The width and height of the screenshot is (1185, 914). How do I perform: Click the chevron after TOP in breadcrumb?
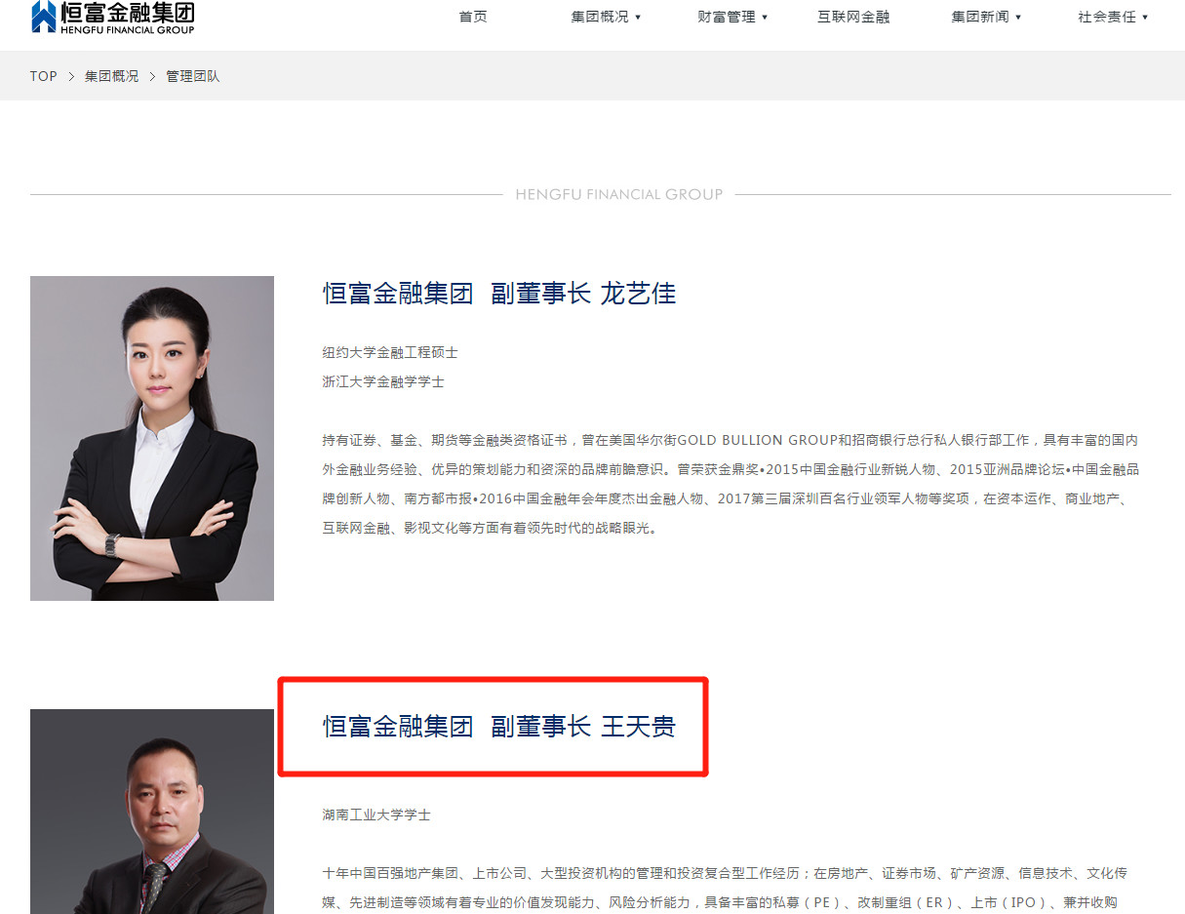(x=71, y=76)
